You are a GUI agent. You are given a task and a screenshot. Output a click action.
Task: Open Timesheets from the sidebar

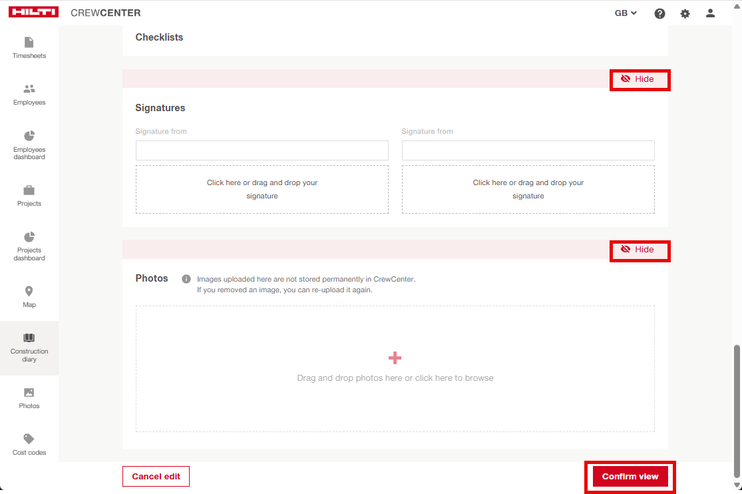[29, 47]
